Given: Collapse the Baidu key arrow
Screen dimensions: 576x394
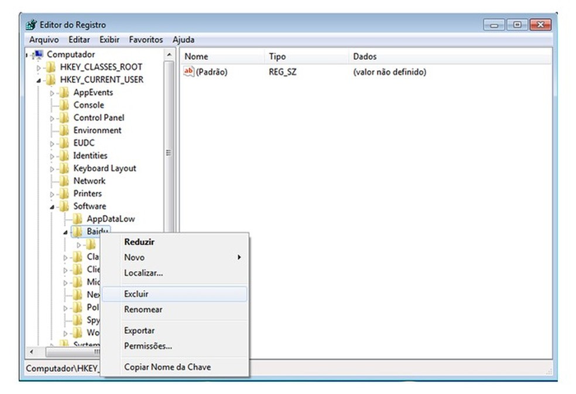Looking at the screenshot, I should tap(66, 232).
